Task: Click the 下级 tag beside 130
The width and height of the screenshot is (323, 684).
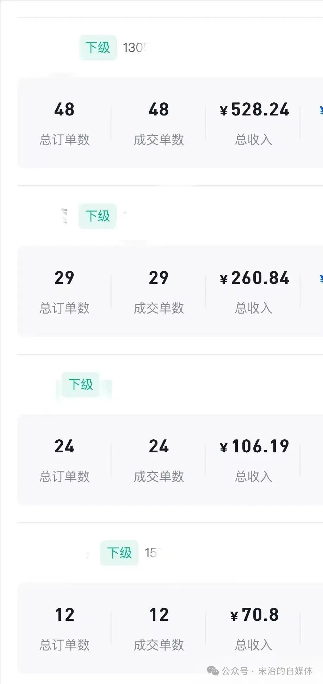Action: [98, 48]
